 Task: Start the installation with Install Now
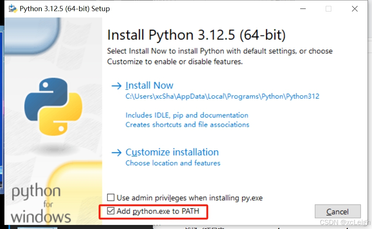point(149,85)
